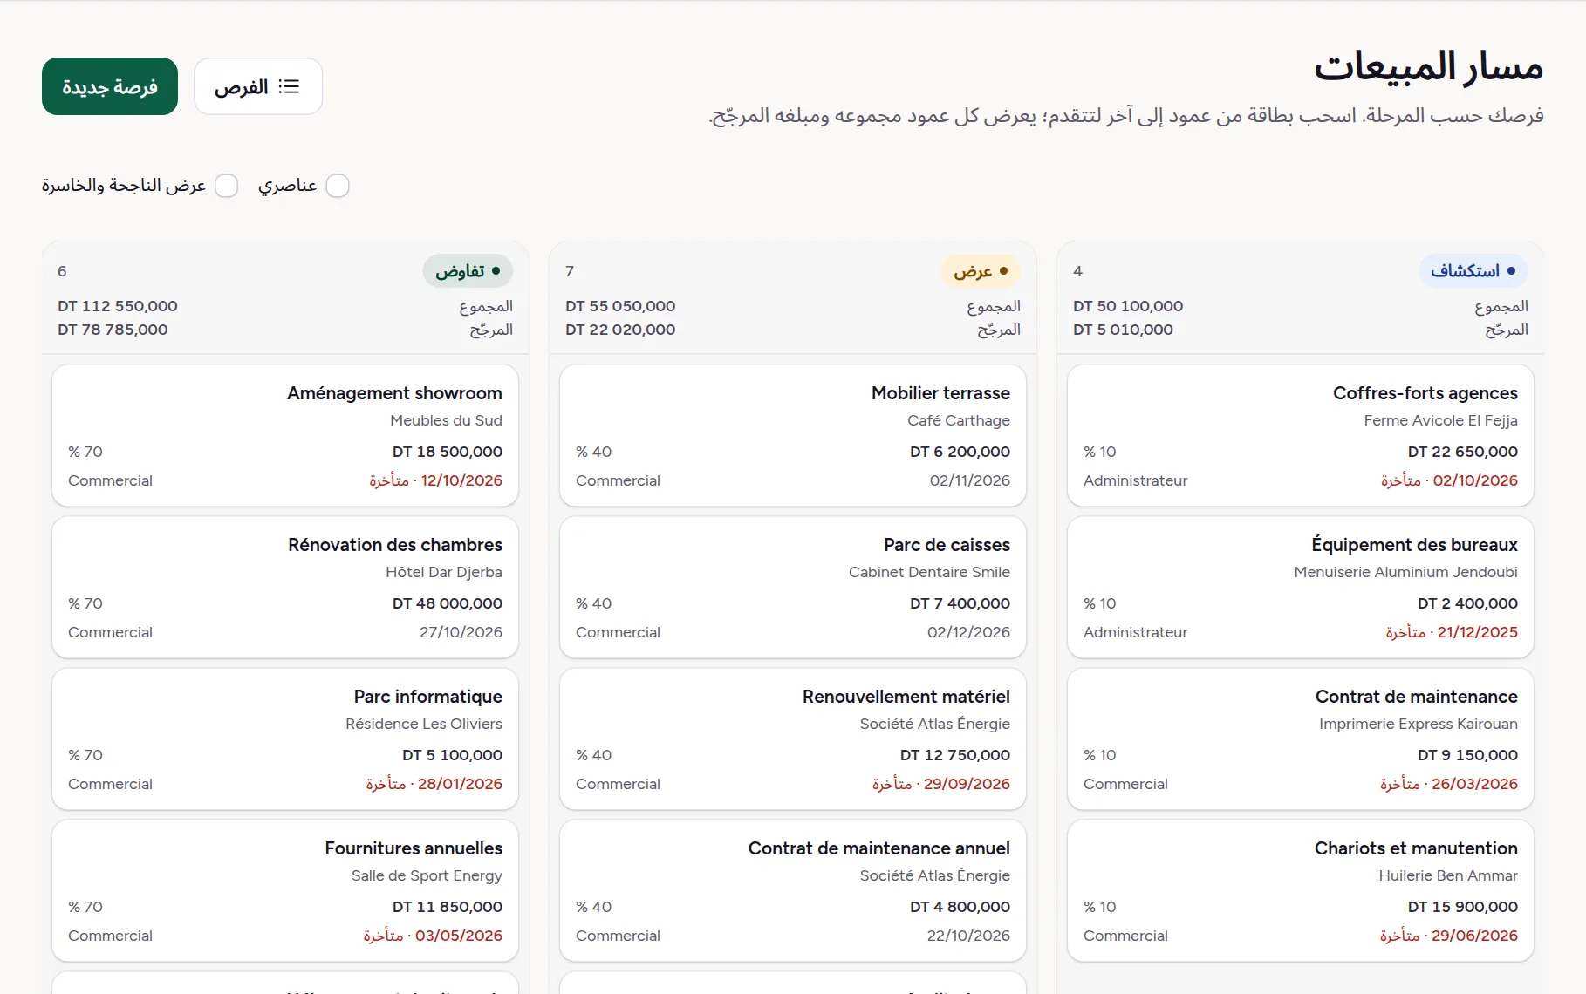Click the weighted amount "DT 5 010,000"

coord(1123,330)
